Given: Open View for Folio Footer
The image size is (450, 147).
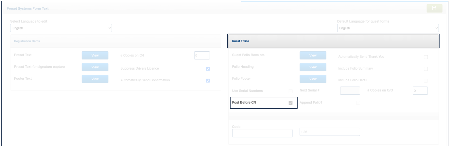Looking at the screenshot, I should coord(313,79).
